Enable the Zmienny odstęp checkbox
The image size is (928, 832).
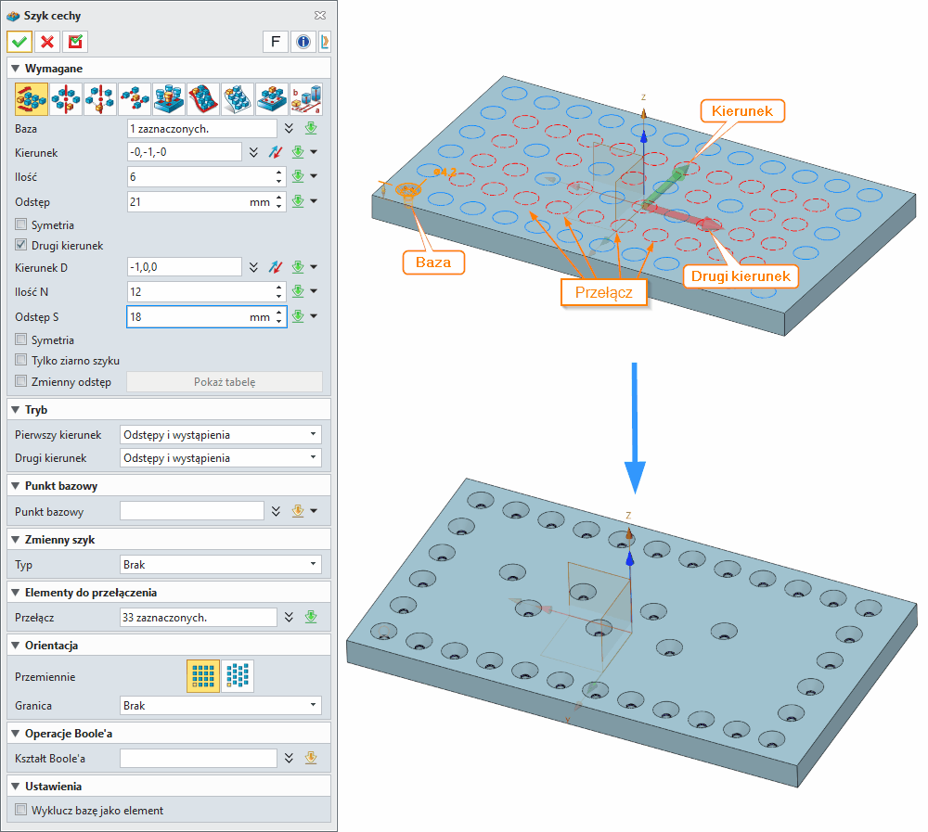(21, 382)
